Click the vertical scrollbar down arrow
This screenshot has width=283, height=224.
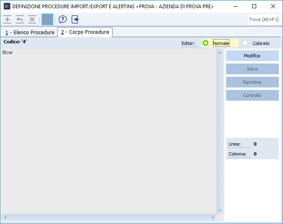[220, 210]
